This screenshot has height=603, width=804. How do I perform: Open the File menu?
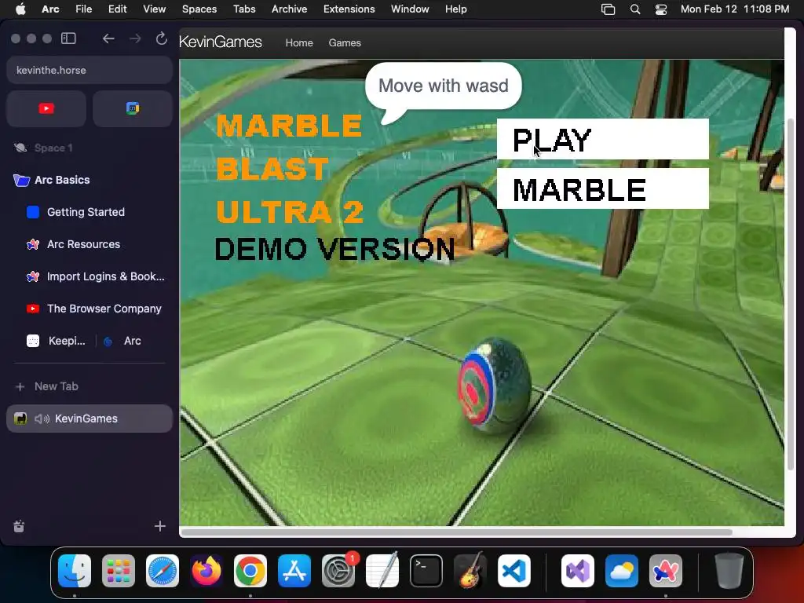(83, 9)
